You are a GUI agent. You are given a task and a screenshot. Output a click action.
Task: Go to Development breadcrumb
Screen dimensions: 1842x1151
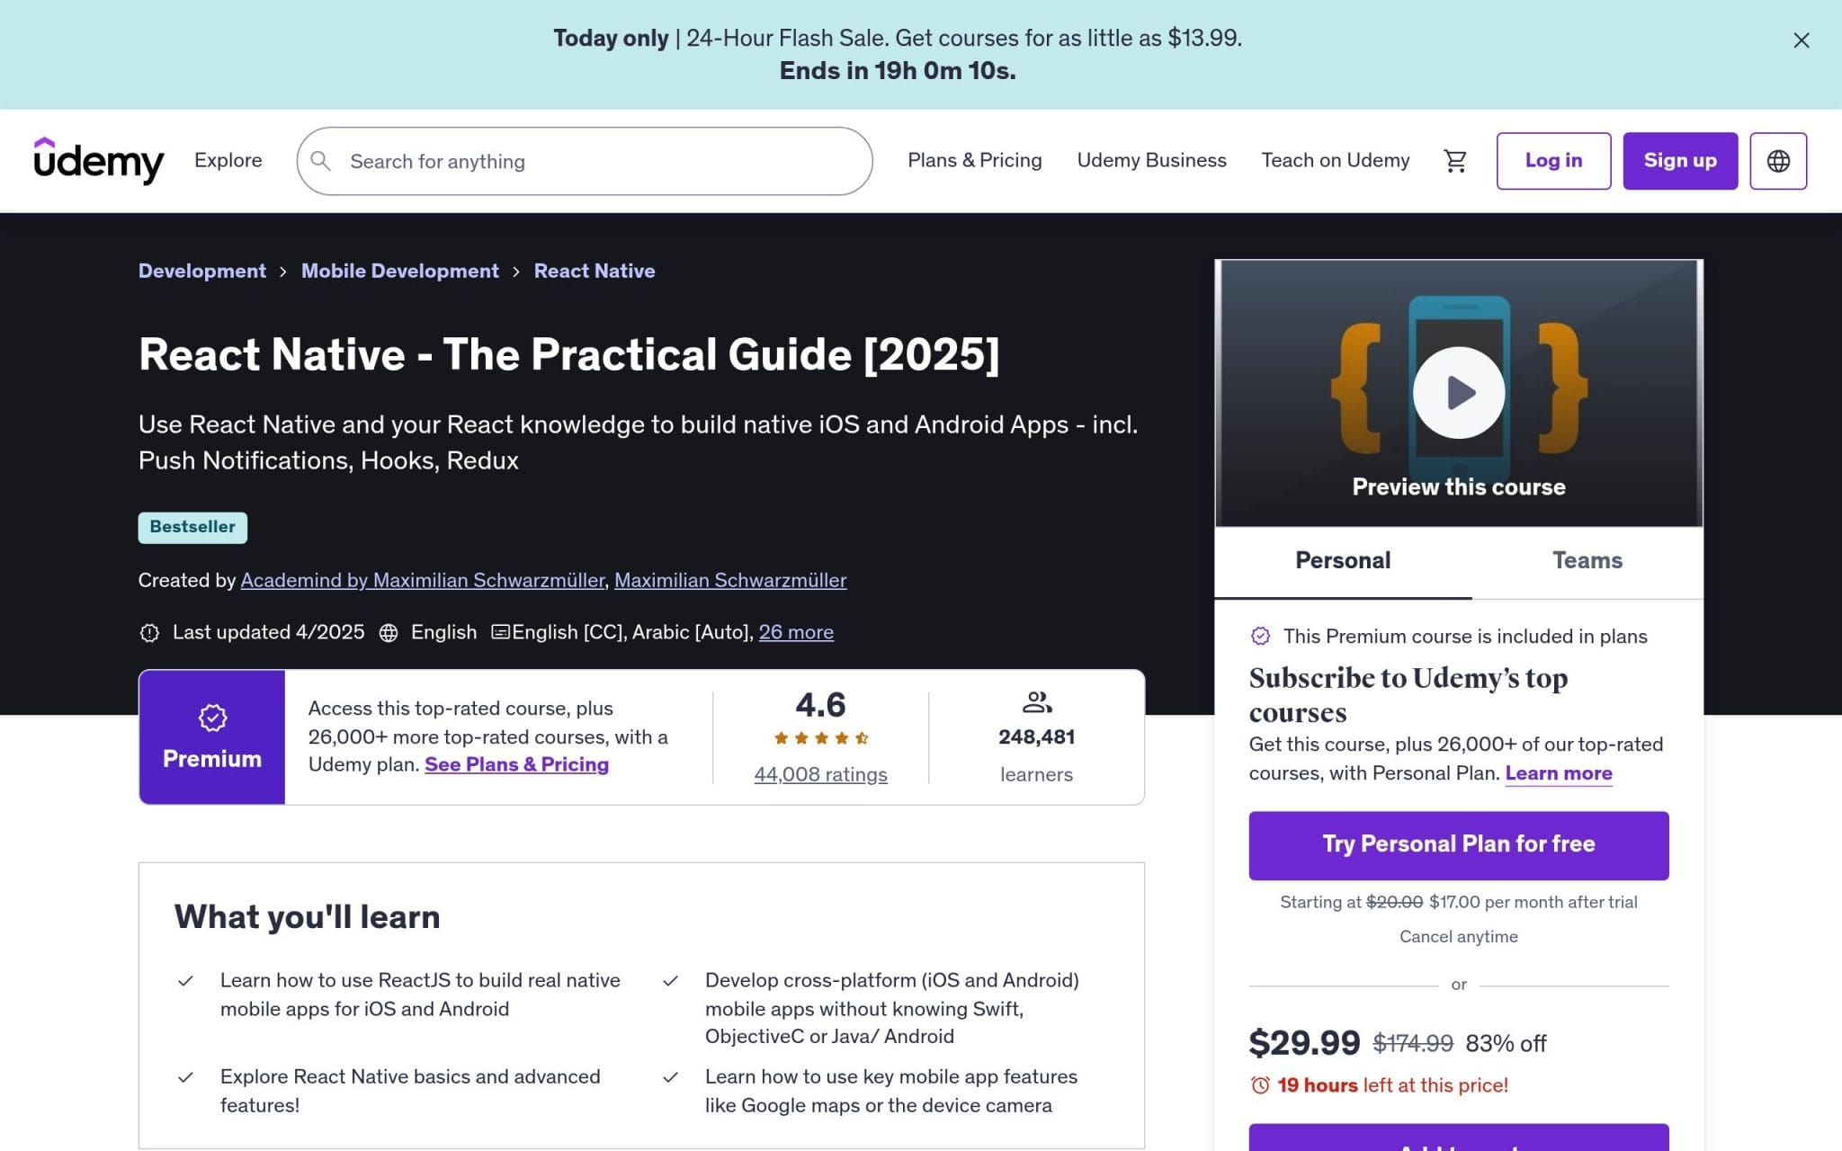[x=202, y=271]
